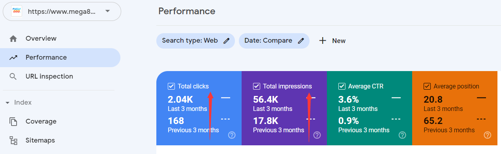The image size is (501, 154).
Task: Open help icon on Total clicks card
Action: (232, 135)
